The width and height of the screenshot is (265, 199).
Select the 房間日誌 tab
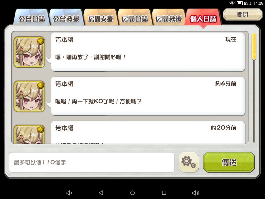tap(135, 17)
